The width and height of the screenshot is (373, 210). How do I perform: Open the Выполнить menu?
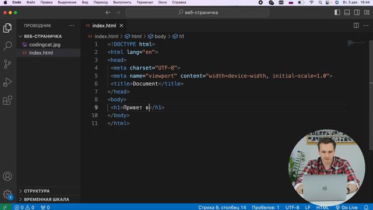pos(122,2)
